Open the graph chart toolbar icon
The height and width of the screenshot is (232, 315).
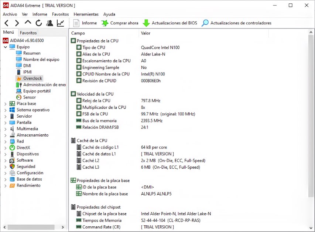(61, 23)
